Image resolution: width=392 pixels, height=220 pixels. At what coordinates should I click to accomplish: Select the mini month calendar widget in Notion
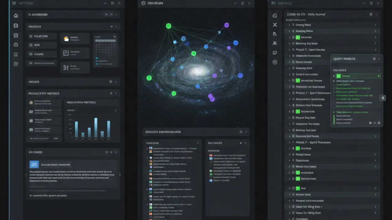click(x=106, y=50)
